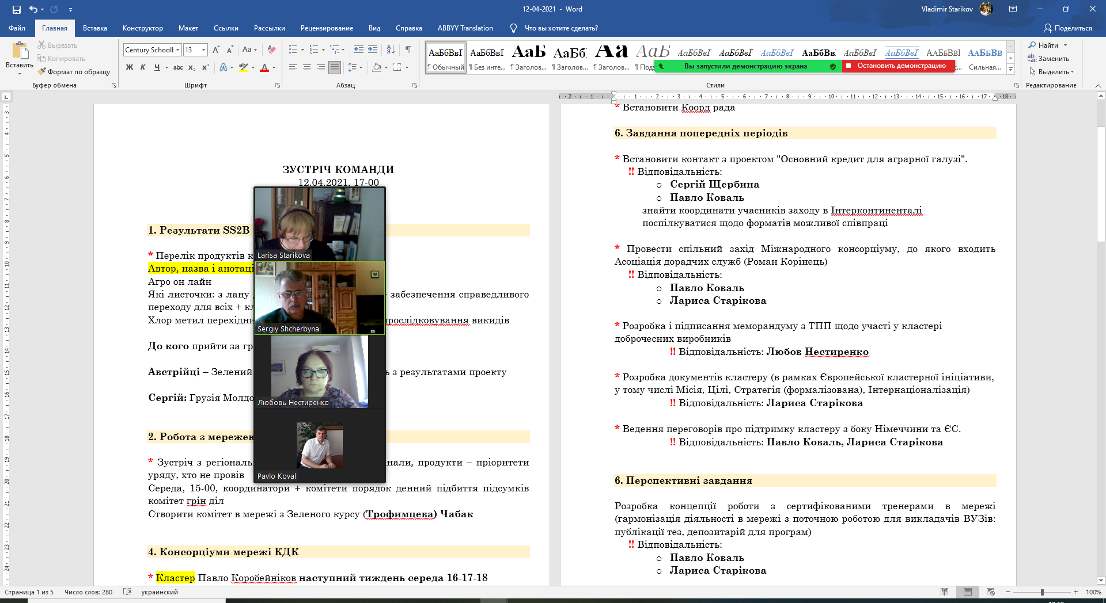This screenshot has height=603, width=1106.
Task: Click the Save icon in the title bar
Action: click(16, 9)
